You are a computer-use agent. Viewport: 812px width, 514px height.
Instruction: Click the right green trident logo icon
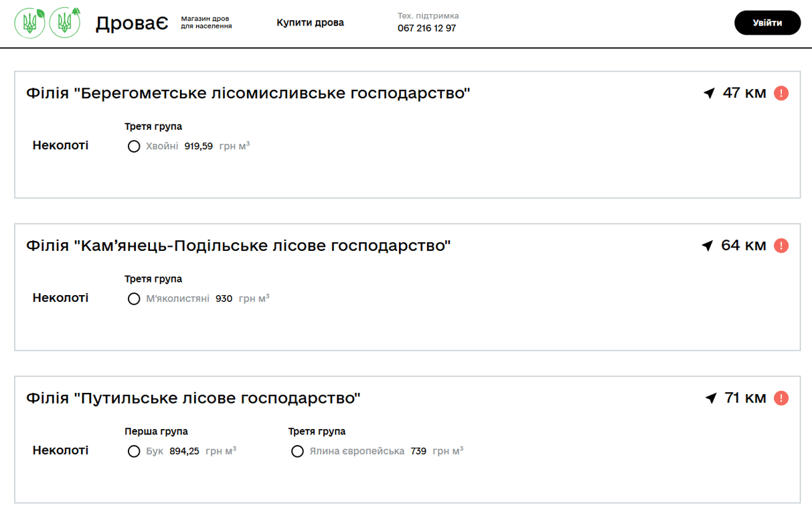tap(65, 22)
